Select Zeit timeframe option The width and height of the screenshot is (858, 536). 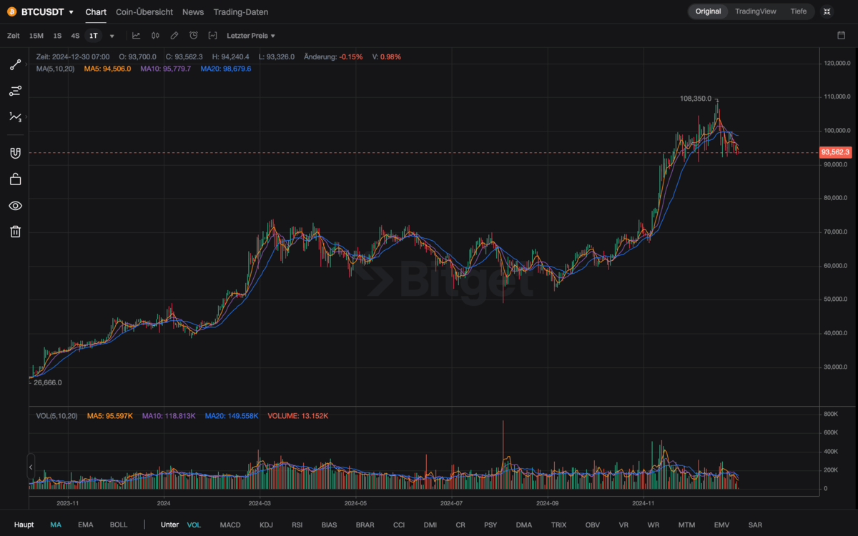14,36
